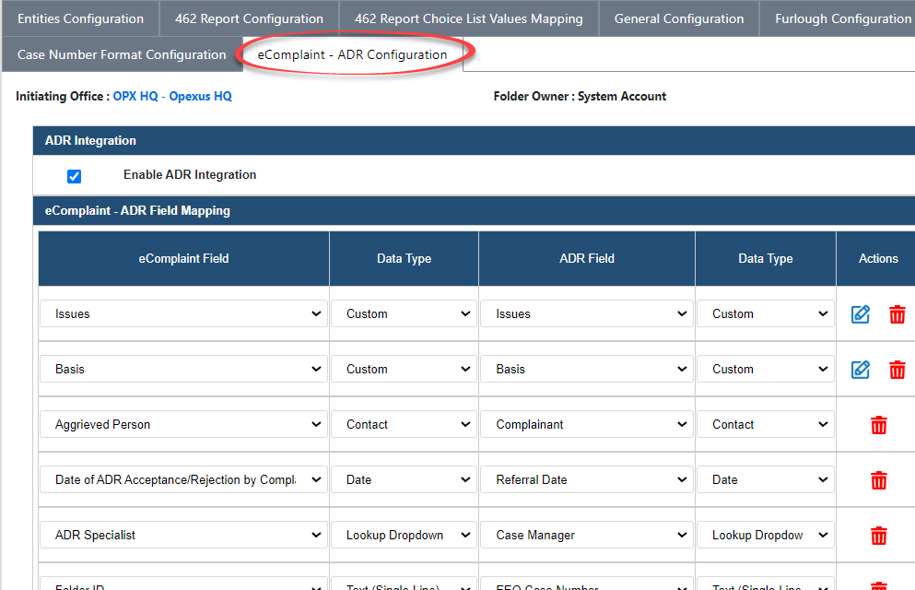Click the Actions column header
Screen dimensions: 915x590
877,258
